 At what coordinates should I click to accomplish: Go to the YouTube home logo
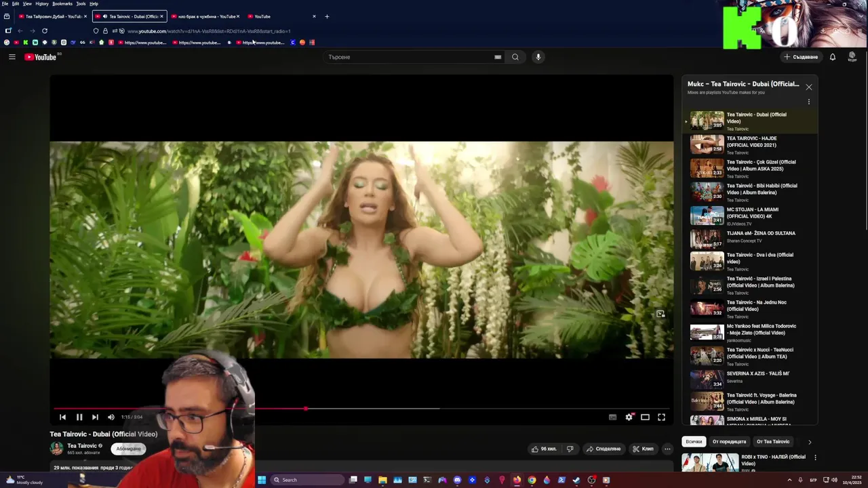[41, 57]
